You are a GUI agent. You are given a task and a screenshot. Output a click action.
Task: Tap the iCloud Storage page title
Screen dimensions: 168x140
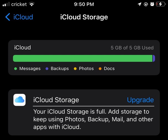pyautogui.click(x=84, y=17)
